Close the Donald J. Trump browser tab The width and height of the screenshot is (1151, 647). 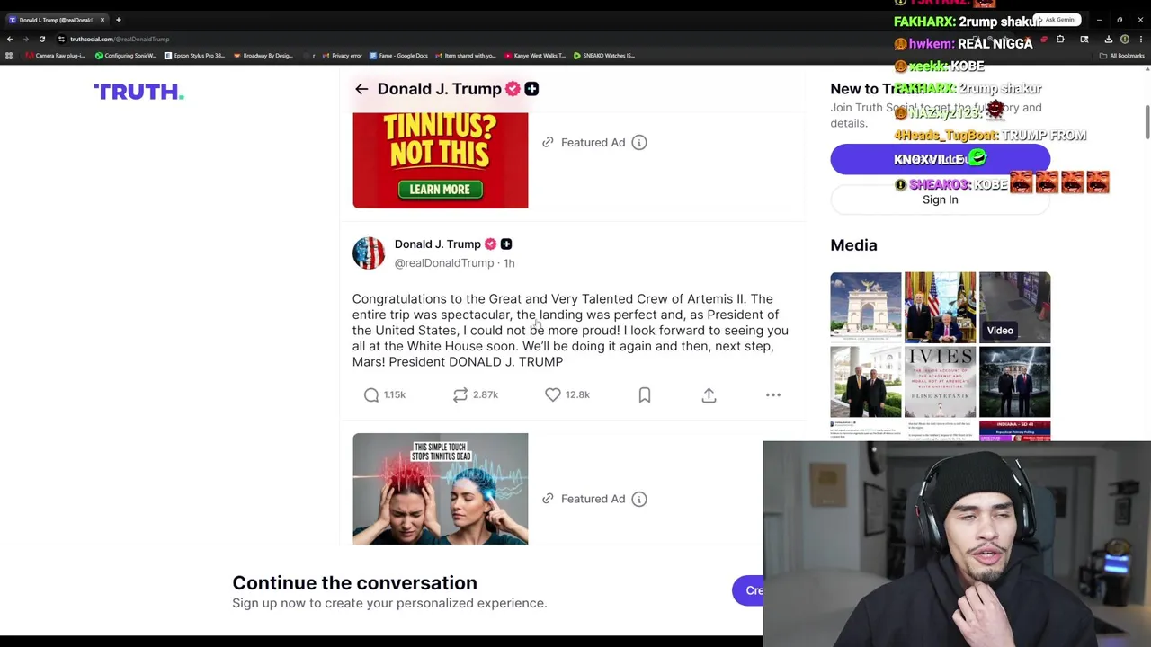tap(102, 20)
